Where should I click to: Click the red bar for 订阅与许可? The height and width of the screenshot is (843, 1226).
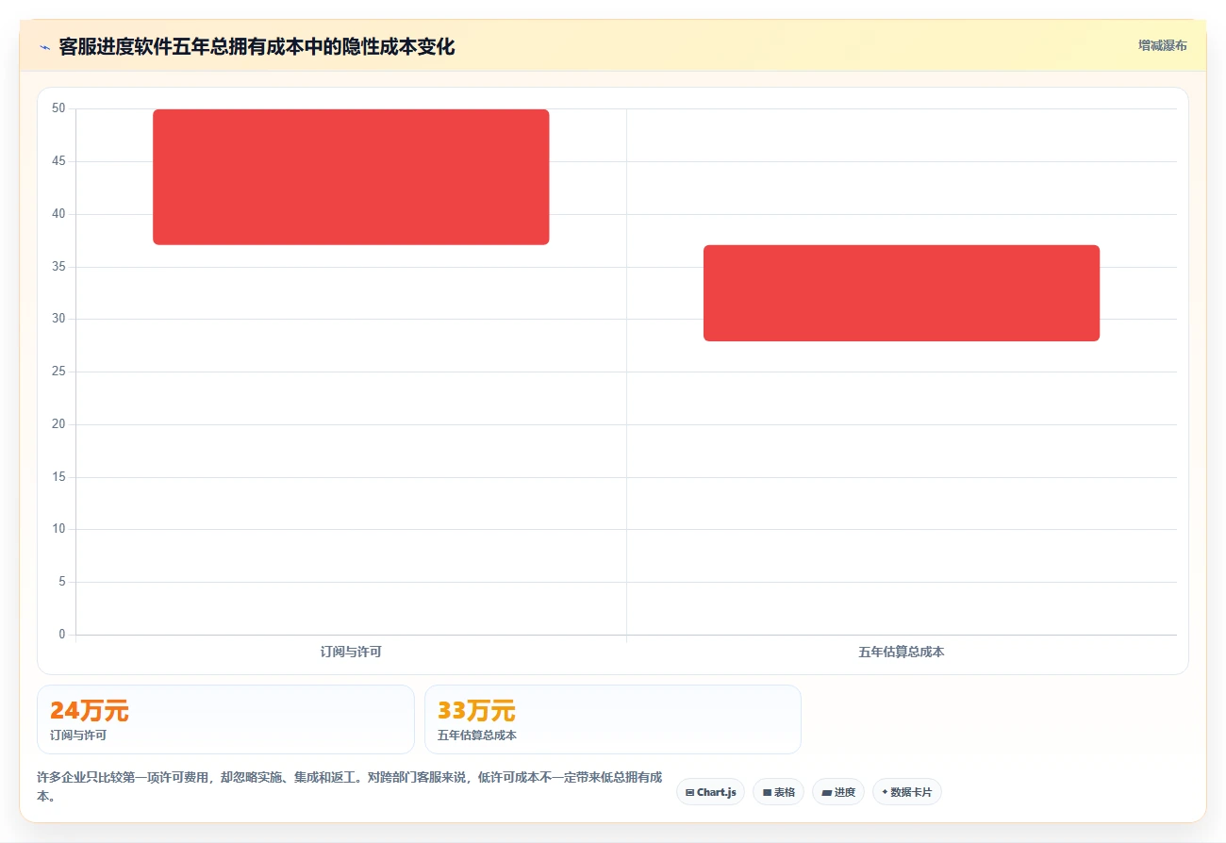pyautogui.click(x=351, y=177)
